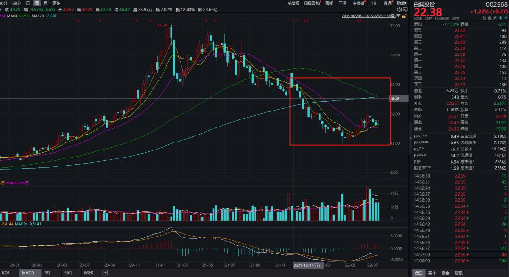Open the 盘口 order book tab
Screen dimensions: 509x277
pyautogui.click(x=419, y=273)
